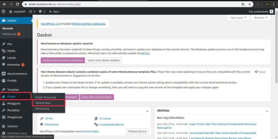Viewport: 278px width, 139px height.
Task: Click View affected templates button
Action: (x=97, y=97)
